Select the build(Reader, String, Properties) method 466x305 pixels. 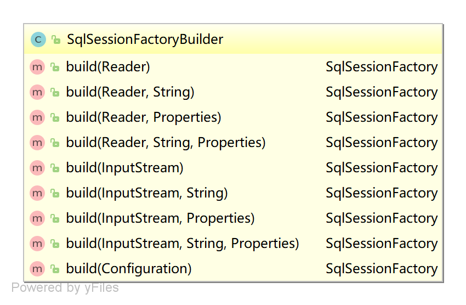coord(166,143)
